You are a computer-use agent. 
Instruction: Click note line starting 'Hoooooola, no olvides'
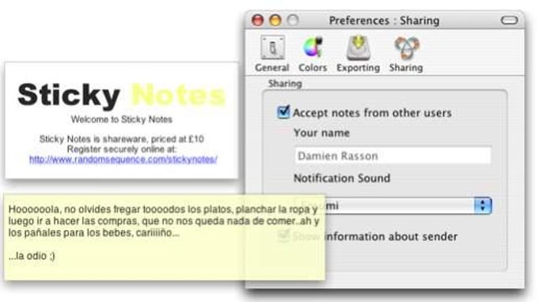[163, 209]
